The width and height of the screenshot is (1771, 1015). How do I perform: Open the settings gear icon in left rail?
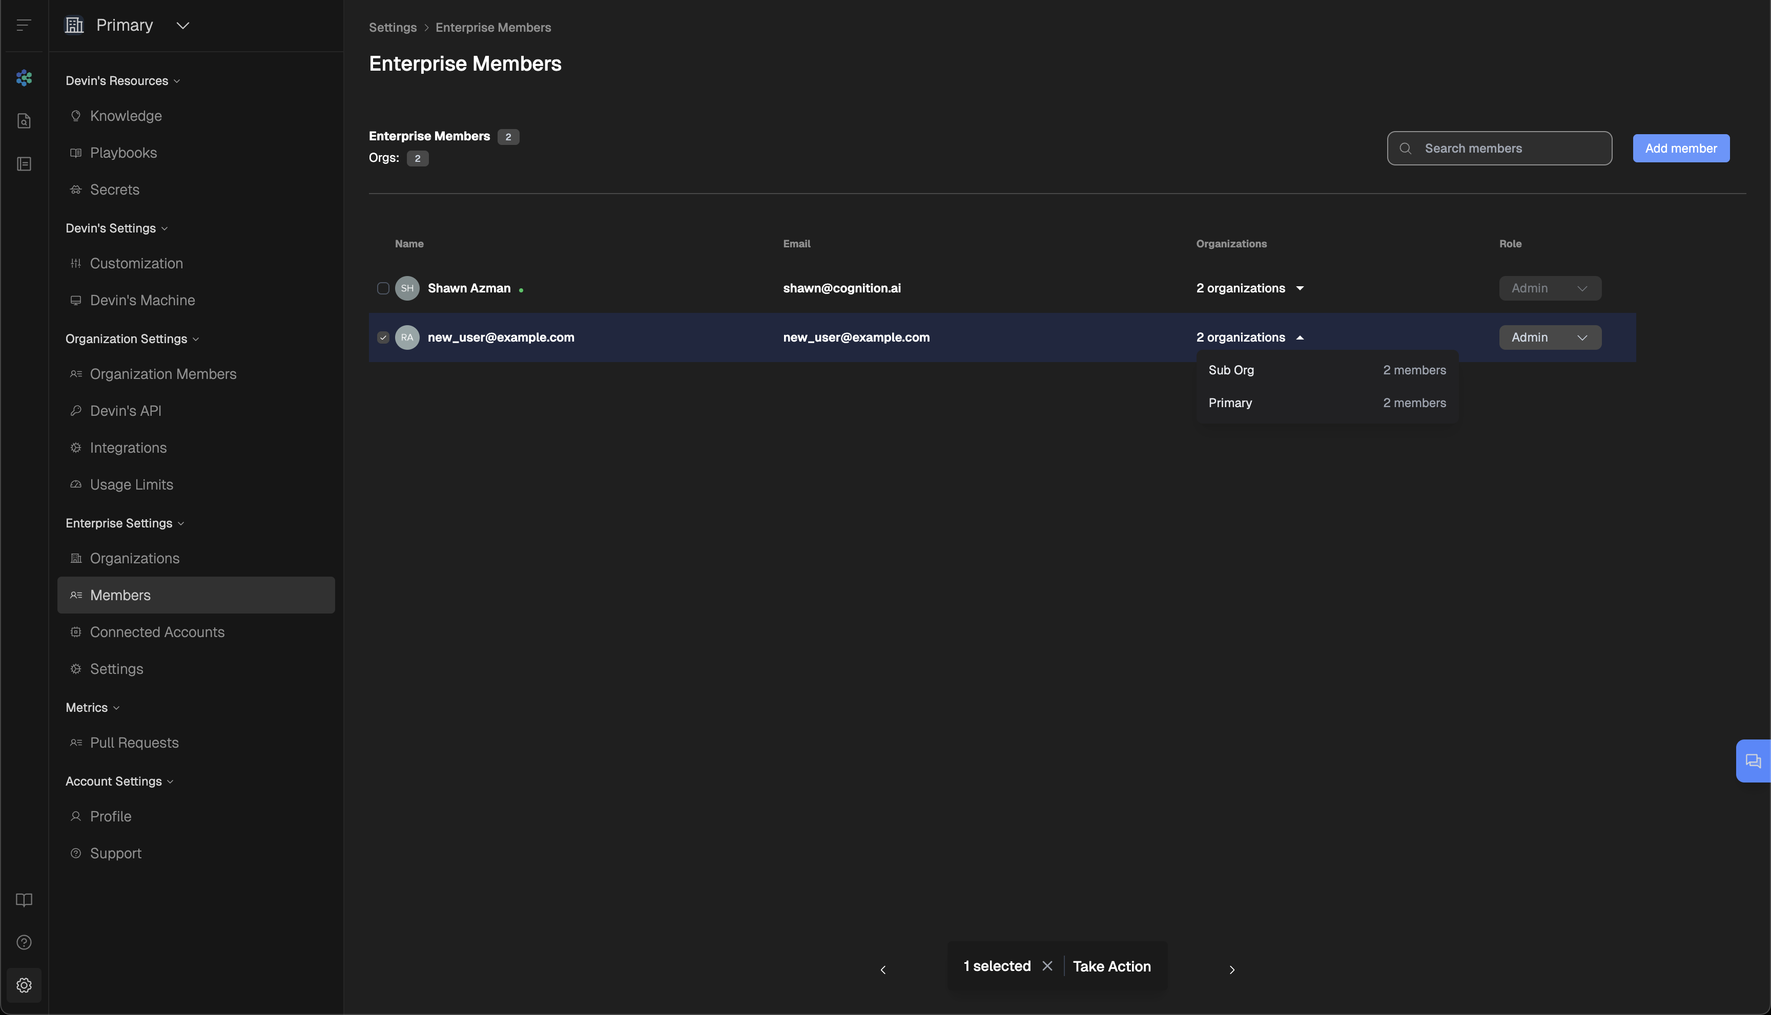[x=24, y=985]
